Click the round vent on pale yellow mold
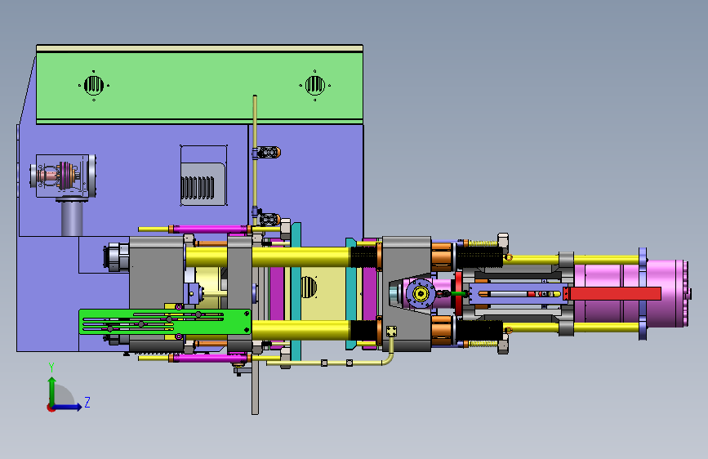This screenshot has height=459, width=708. (309, 287)
